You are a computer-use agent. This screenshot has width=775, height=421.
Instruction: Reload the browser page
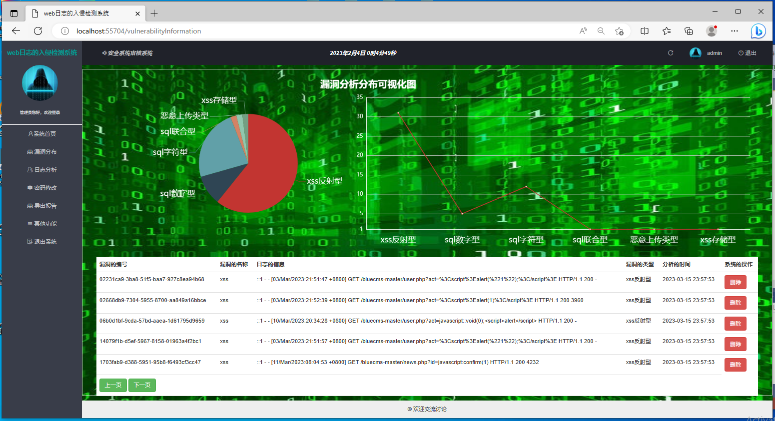(x=38, y=31)
